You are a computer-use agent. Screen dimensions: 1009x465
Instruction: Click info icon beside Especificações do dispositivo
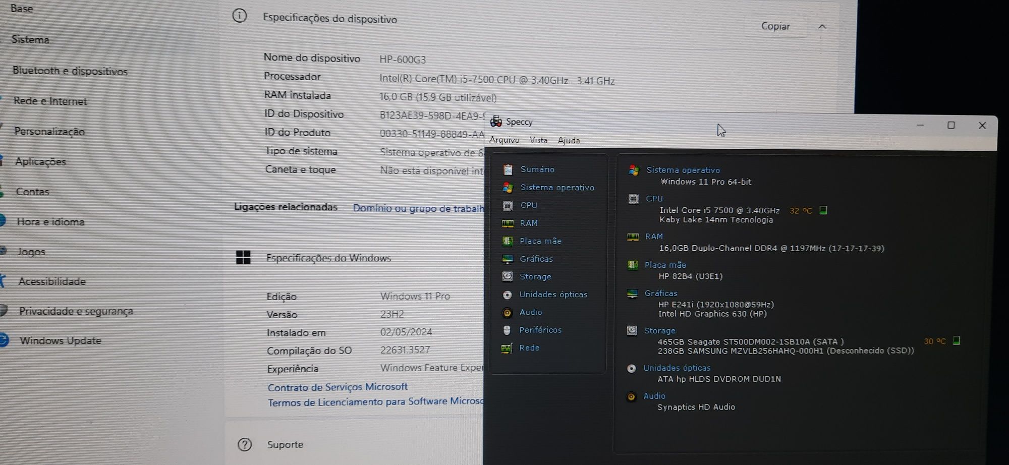(240, 16)
